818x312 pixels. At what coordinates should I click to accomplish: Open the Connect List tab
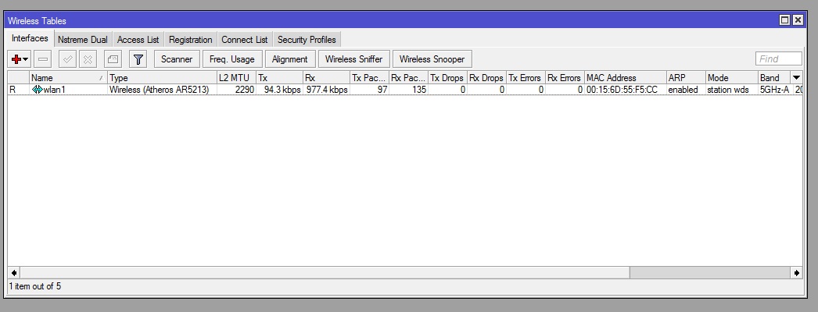(x=245, y=40)
